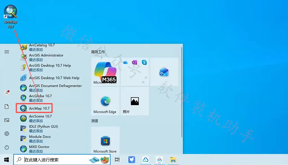
Task: Open the ArcMap 10.7 desktop shortcut
Action: click(11, 17)
